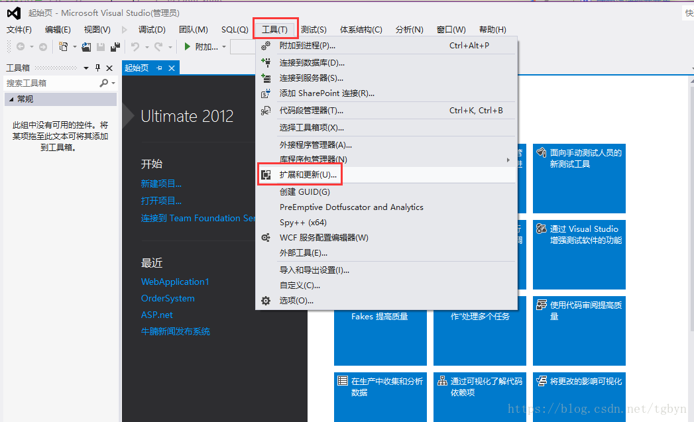Open the toolbox search options dropdown

(x=113, y=83)
